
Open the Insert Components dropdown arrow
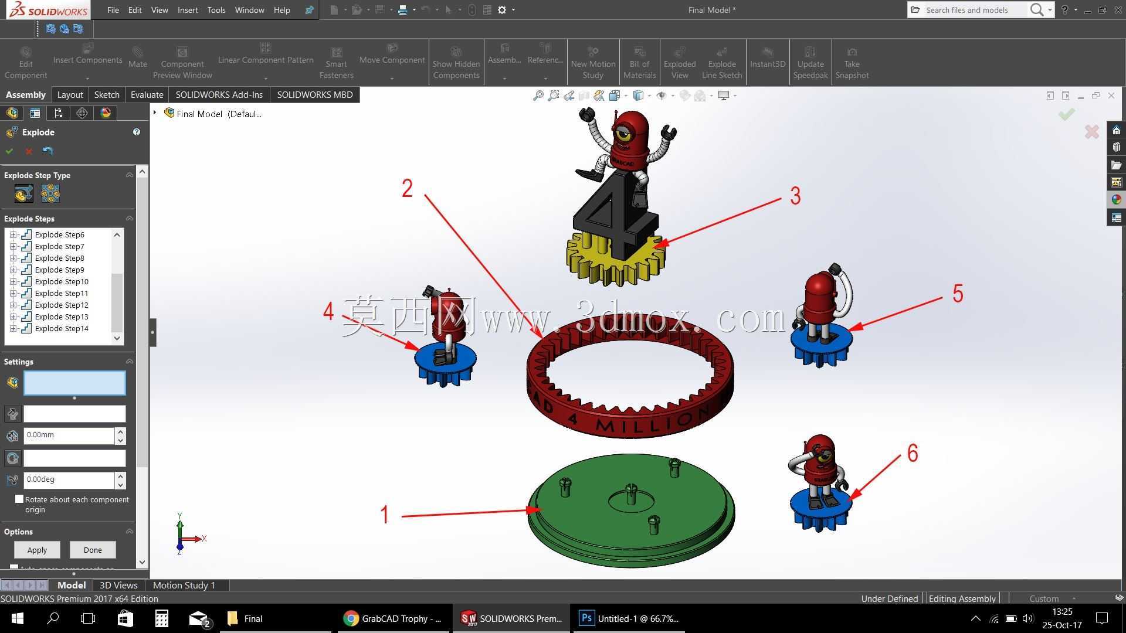tap(87, 79)
